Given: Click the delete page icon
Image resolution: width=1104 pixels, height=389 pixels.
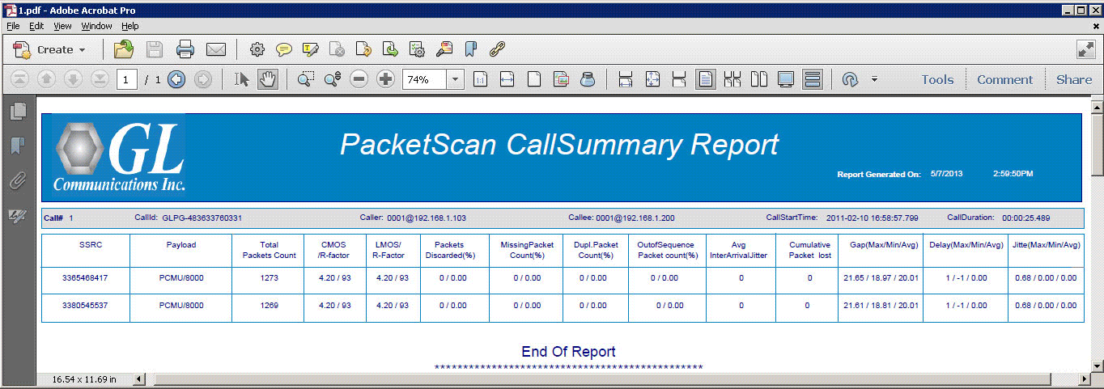Looking at the screenshot, I should pos(338,49).
